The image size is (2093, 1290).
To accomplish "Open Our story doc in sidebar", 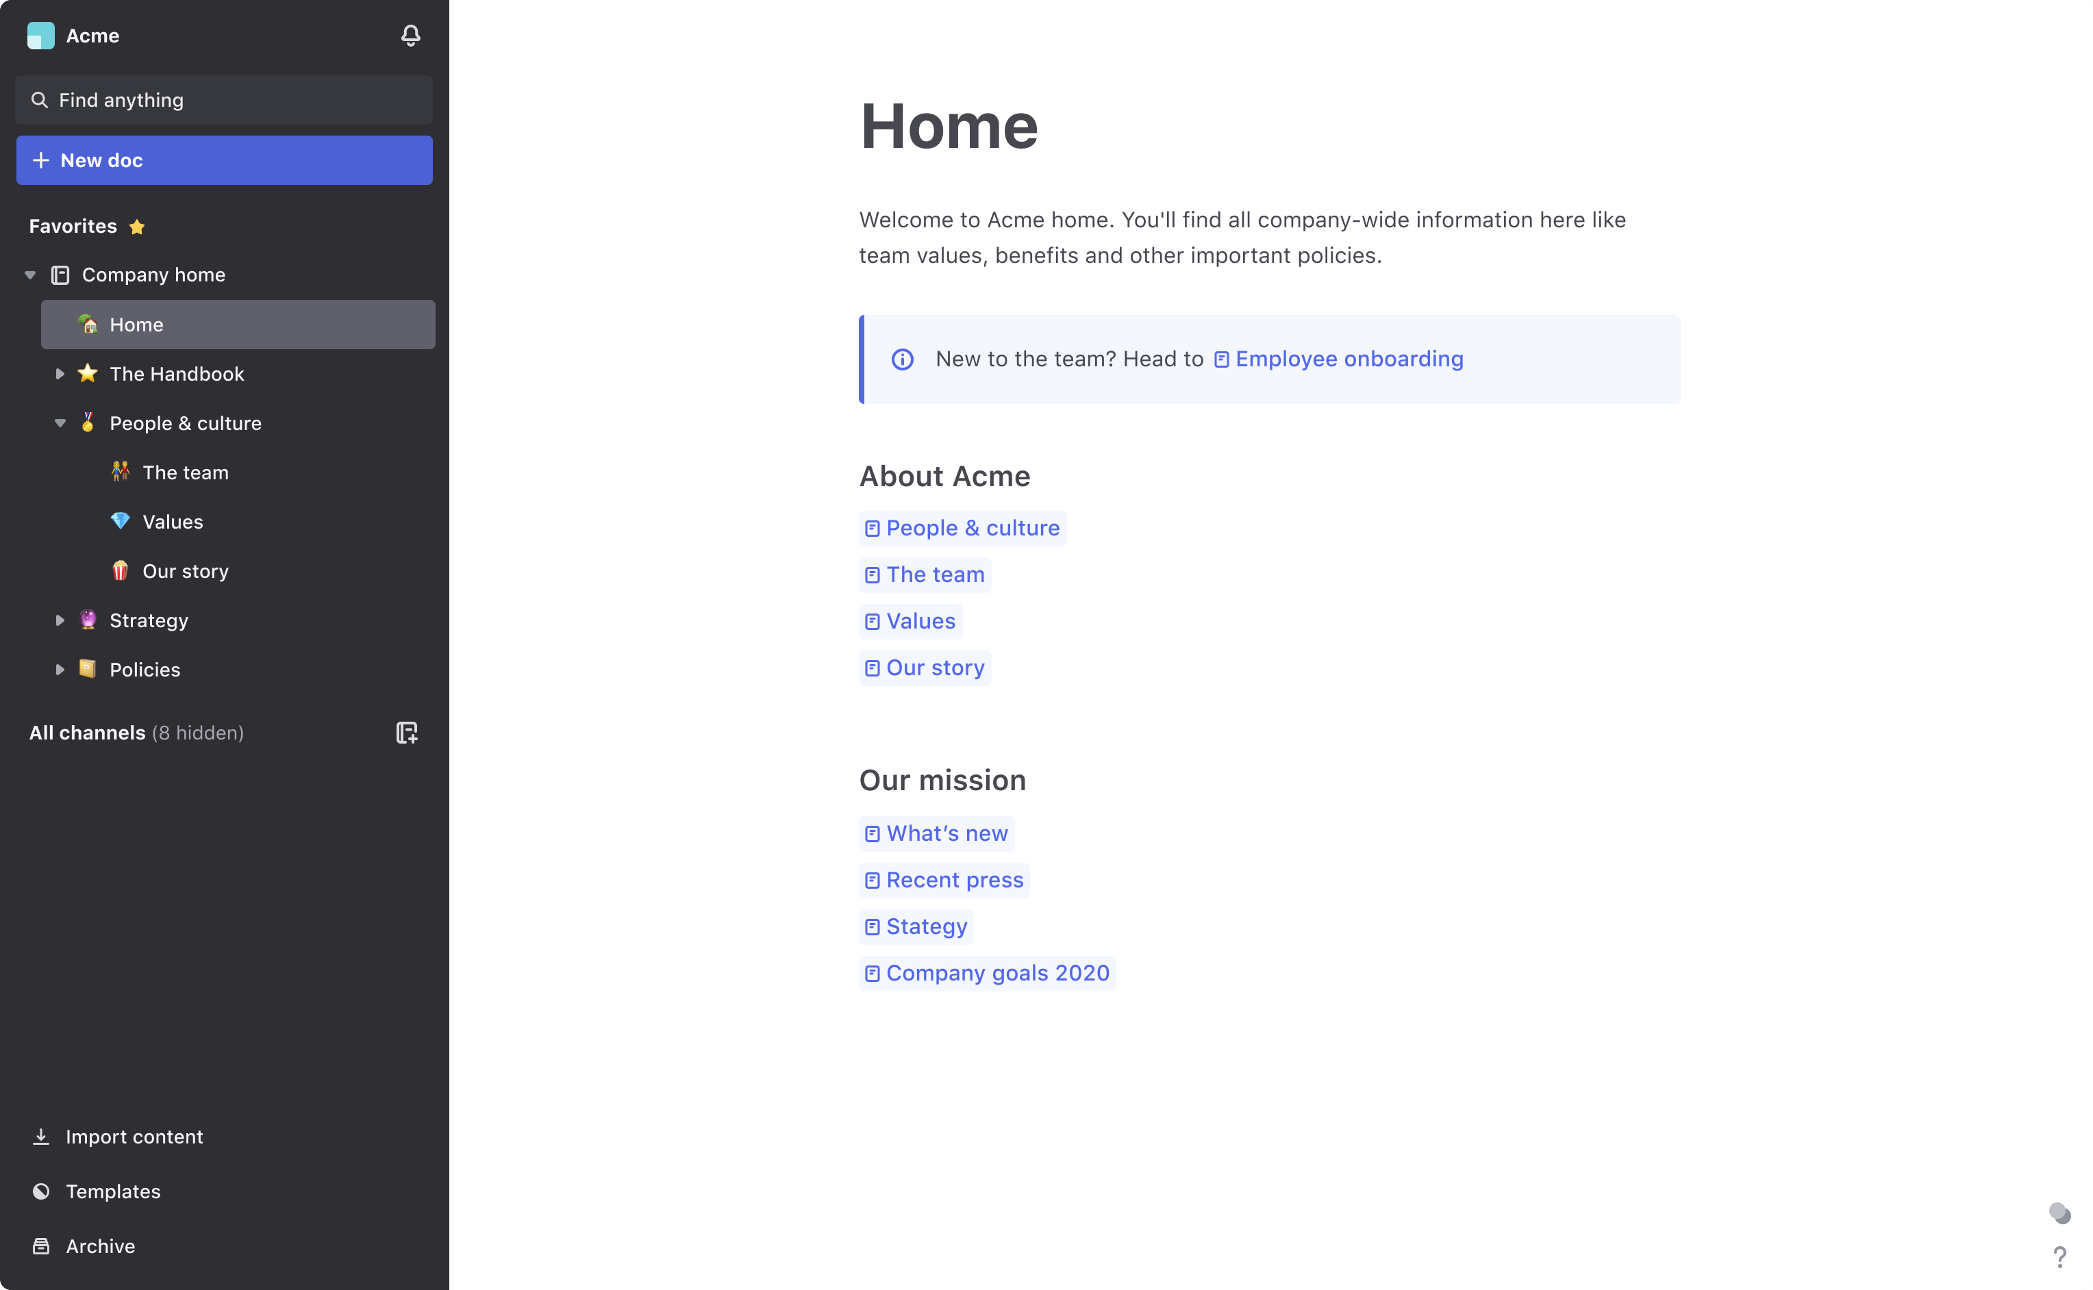I will click(185, 571).
